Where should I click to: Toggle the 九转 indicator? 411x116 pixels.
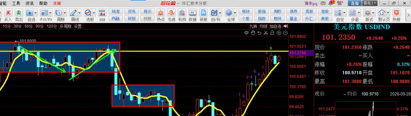(253, 26)
